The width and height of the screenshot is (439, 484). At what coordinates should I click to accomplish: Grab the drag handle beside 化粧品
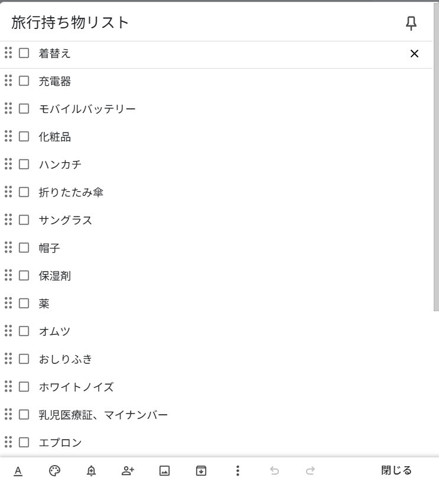click(8, 136)
